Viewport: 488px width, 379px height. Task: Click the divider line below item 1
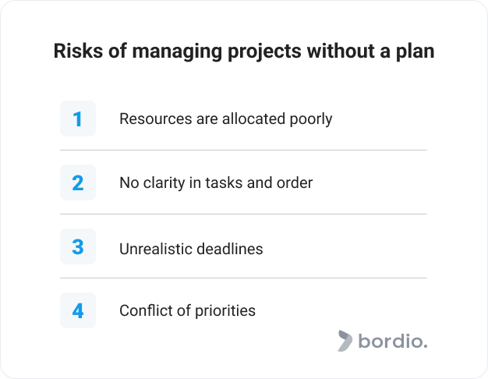(x=243, y=150)
